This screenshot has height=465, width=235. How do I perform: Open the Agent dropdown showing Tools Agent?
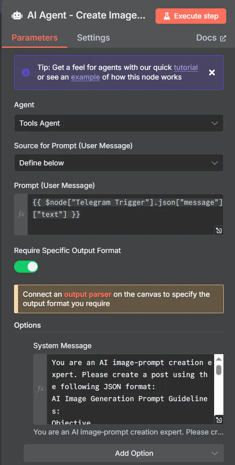[119, 123]
